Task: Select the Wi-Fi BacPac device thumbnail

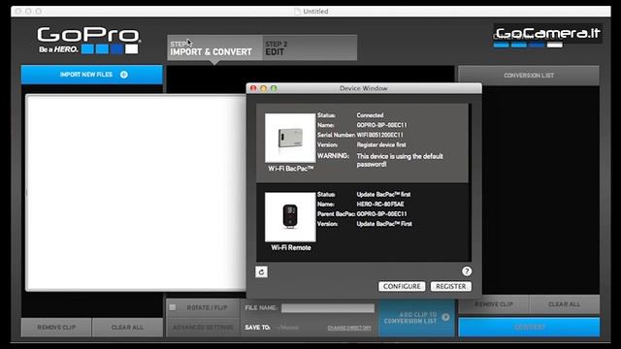Action: point(290,138)
